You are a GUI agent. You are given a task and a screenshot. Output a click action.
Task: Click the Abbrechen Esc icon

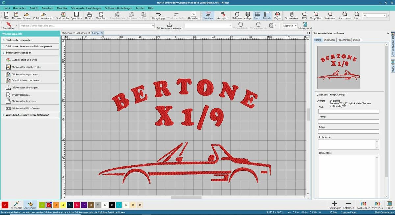coord(194,15)
